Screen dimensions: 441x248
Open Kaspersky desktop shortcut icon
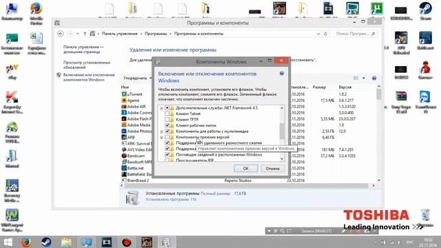[x=12, y=103]
